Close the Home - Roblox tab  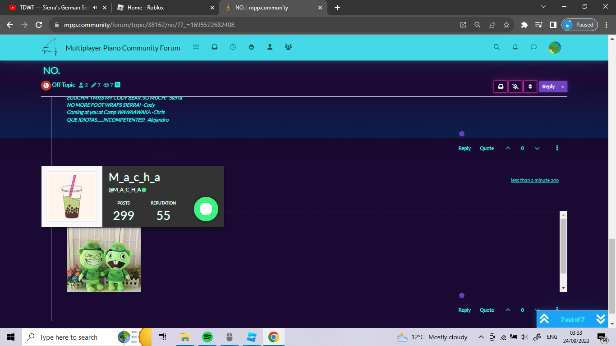212,8
